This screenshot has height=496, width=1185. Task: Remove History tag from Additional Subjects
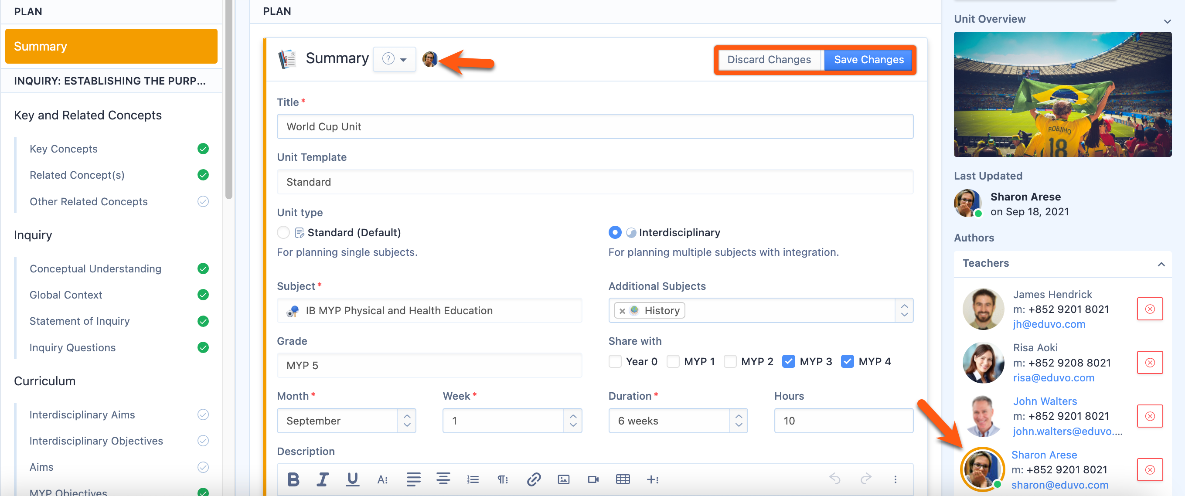click(622, 311)
